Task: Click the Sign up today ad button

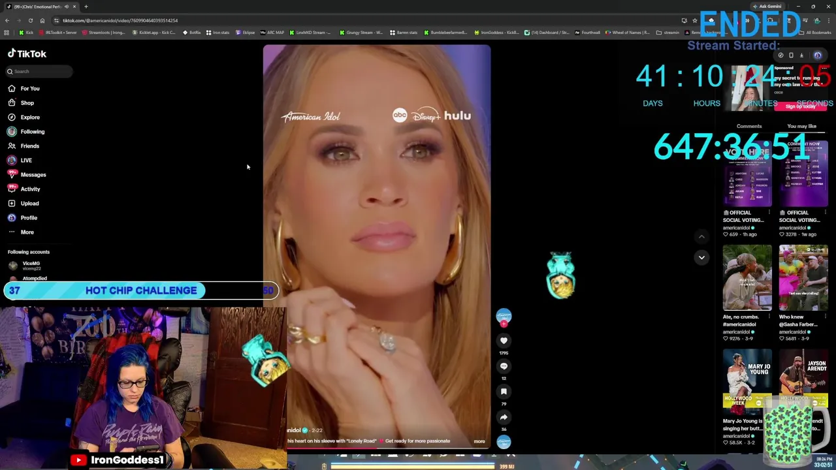Action: 800,106
